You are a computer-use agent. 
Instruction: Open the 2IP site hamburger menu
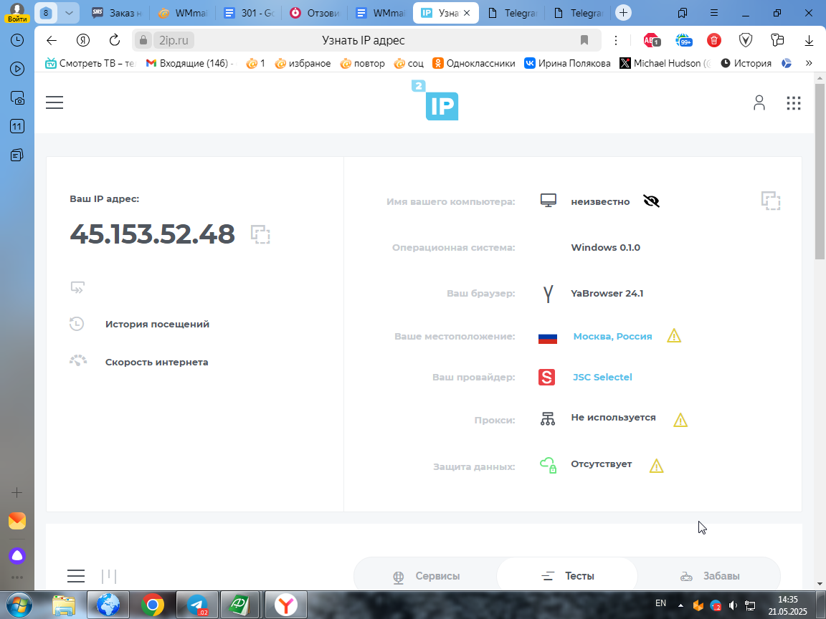click(54, 102)
